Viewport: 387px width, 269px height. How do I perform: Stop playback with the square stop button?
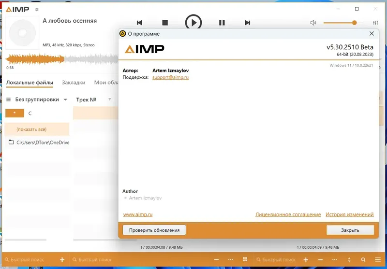(x=165, y=23)
